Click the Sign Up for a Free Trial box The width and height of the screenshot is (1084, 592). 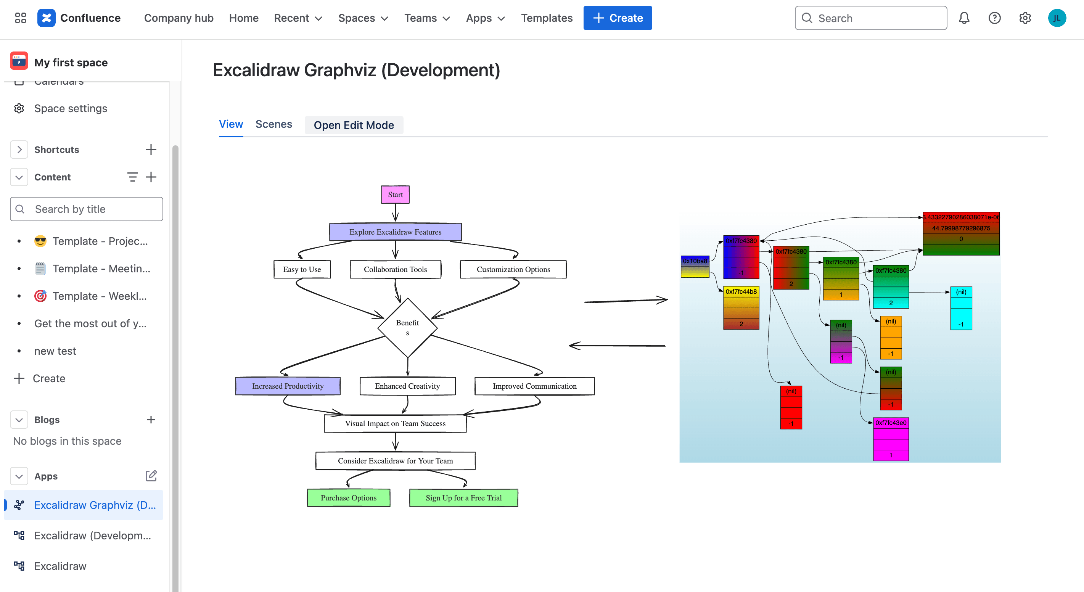tap(463, 498)
